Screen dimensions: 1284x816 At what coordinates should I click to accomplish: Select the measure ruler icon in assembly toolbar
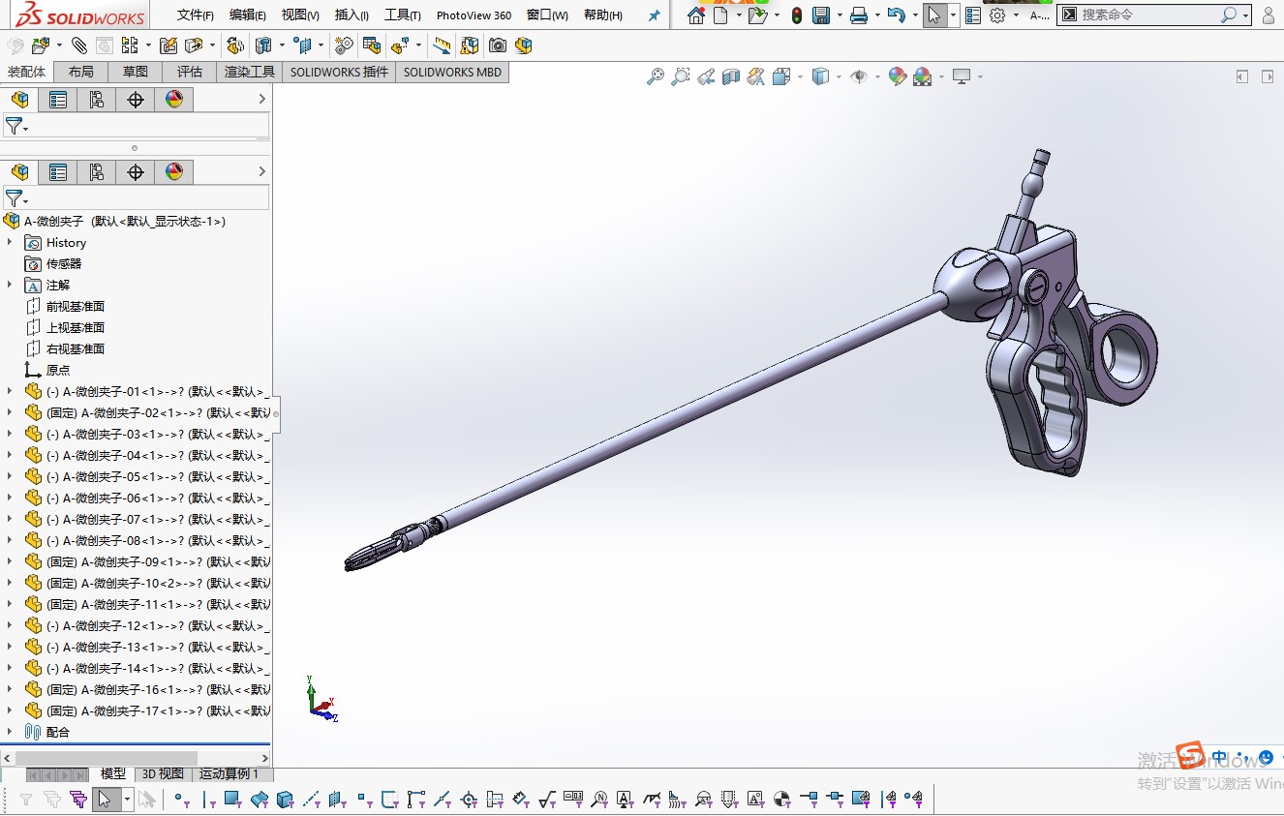click(442, 45)
